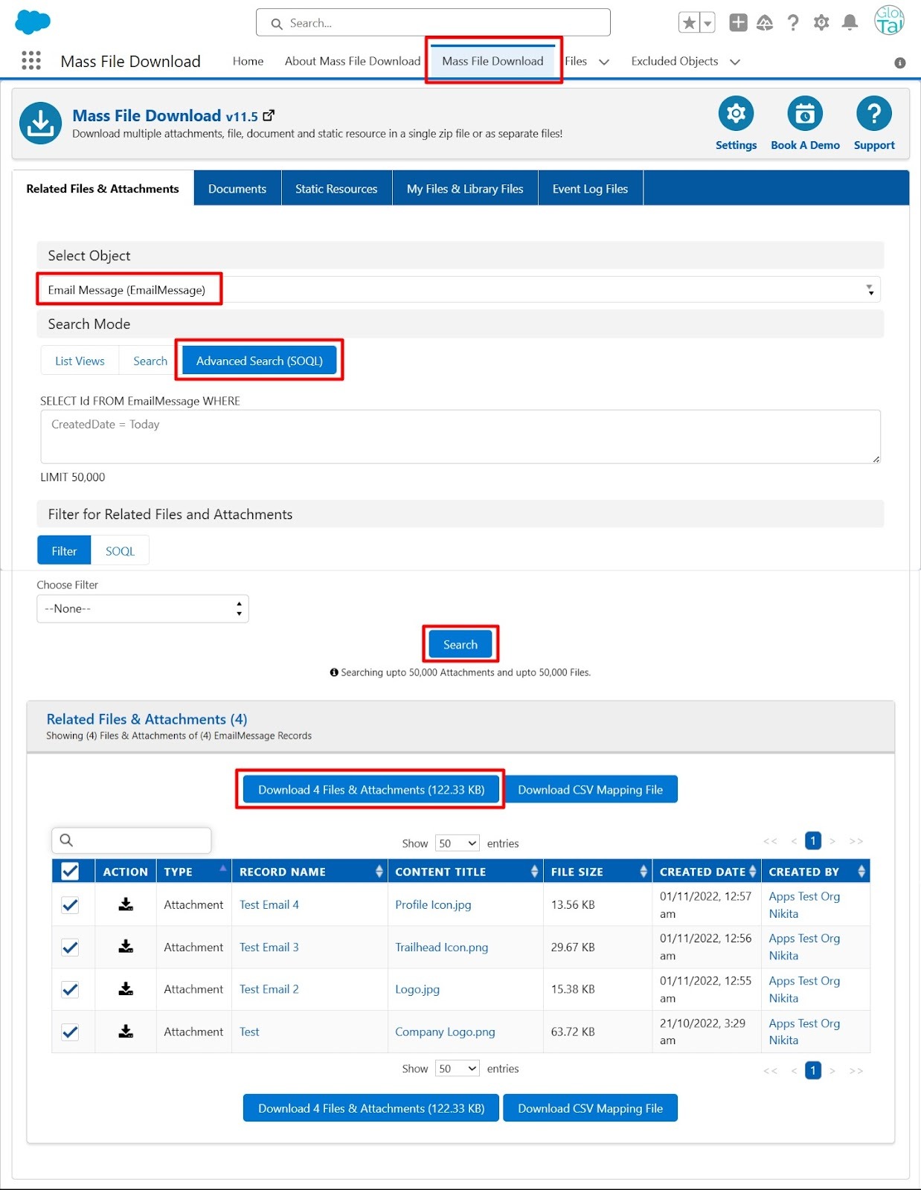Download the Profile Icon.jpg attachment via action icon
921x1190 pixels.
pyautogui.click(x=126, y=904)
